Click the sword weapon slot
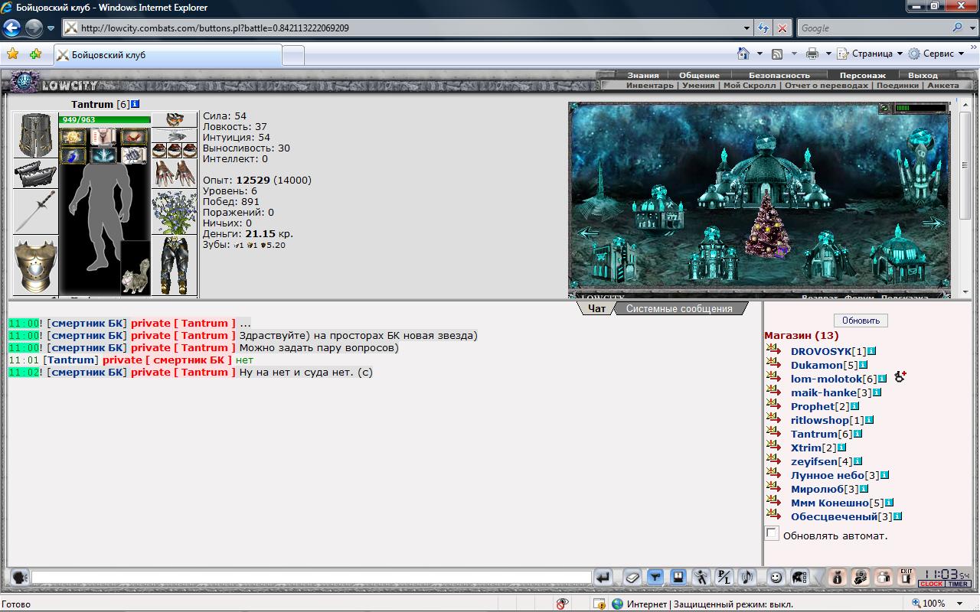Screen dimensions: 980x612 pyautogui.click(x=36, y=211)
